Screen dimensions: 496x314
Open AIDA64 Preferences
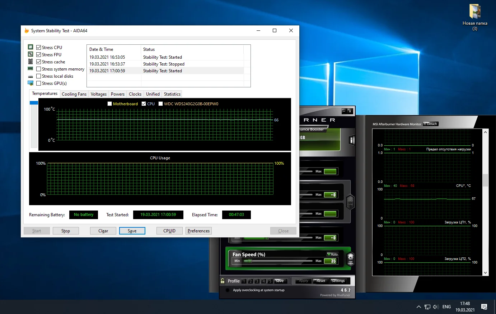point(198,231)
